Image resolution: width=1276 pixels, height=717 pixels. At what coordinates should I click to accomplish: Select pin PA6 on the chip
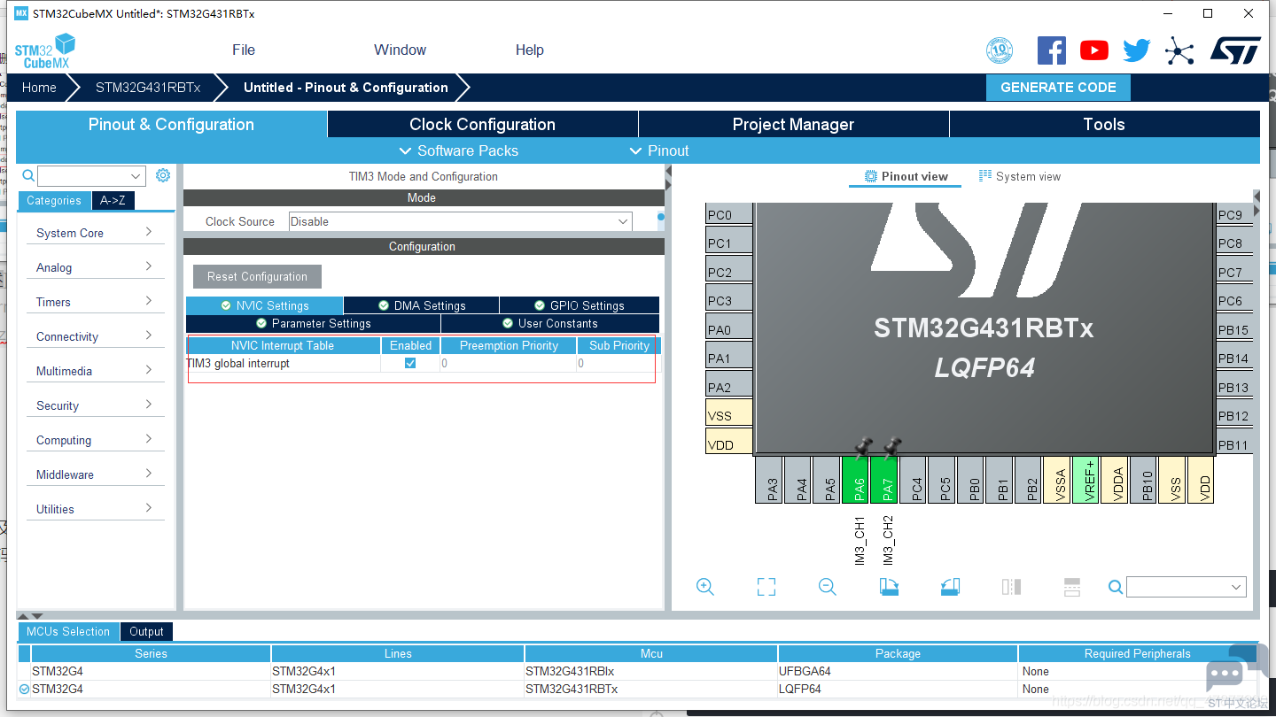856,481
